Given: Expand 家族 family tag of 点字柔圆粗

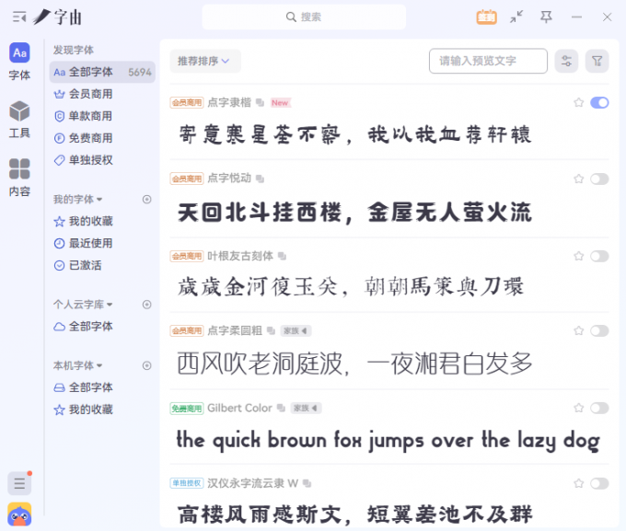Looking at the screenshot, I should [296, 330].
